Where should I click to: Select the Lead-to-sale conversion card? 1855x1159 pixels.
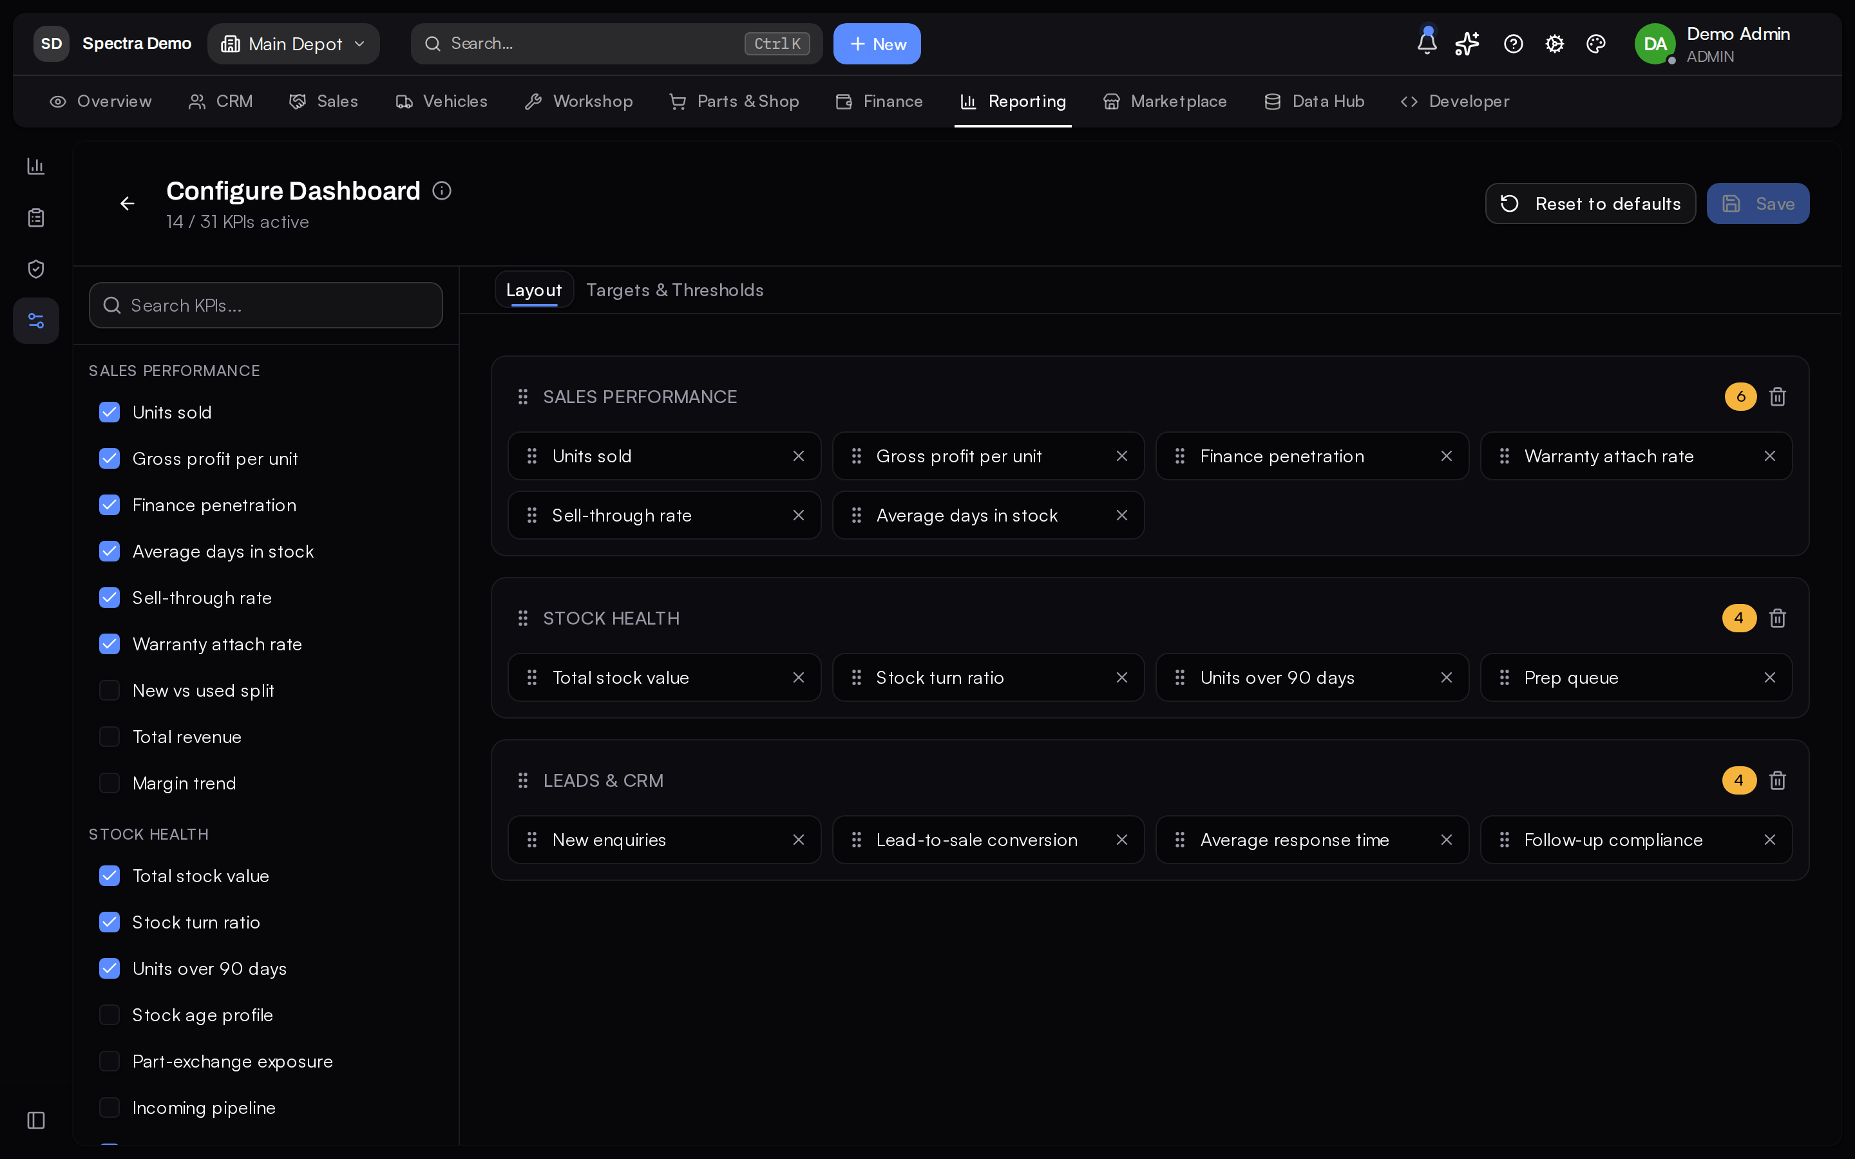[x=988, y=840]
